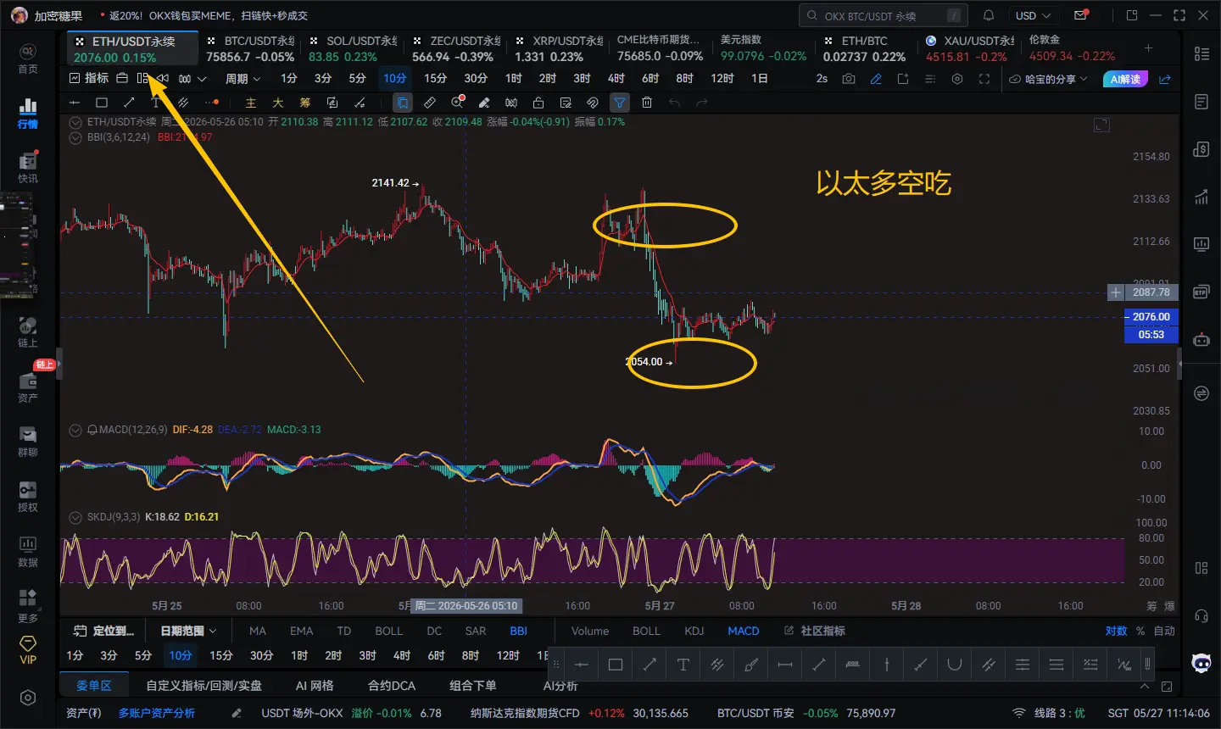
Task: Select the 15分 interval in the top timeframe bar
Action: (x=435, y=79)
